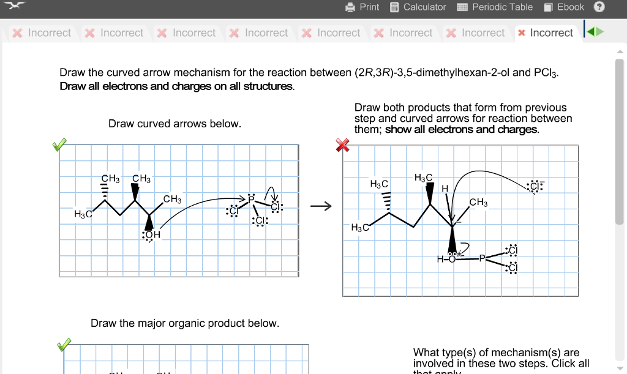
Task: Open the Calculator tool
Action: (x=418, y=7)
